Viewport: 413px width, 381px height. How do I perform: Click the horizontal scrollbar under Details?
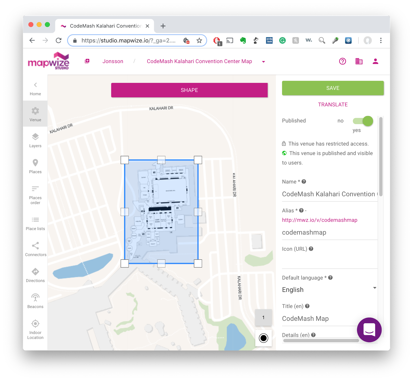[321, 340]
